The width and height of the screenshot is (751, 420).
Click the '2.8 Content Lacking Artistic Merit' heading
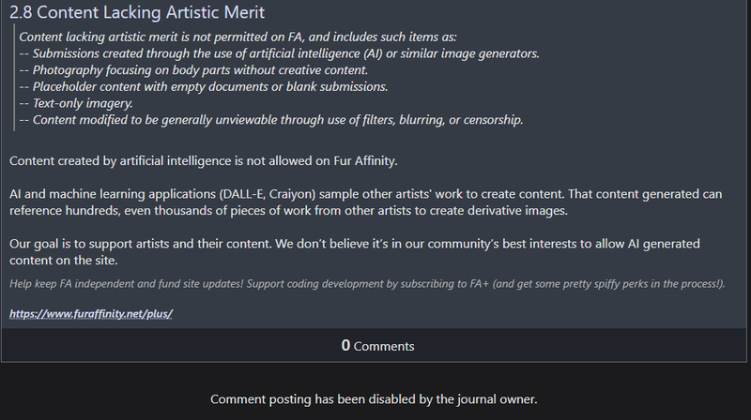[x=137, y=12]
